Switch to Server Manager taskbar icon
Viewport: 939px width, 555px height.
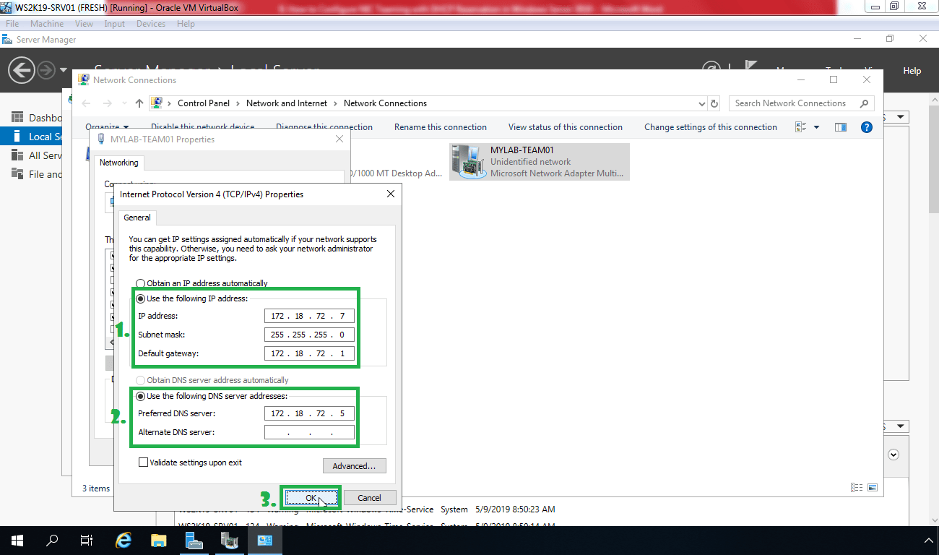coord(194,540)
